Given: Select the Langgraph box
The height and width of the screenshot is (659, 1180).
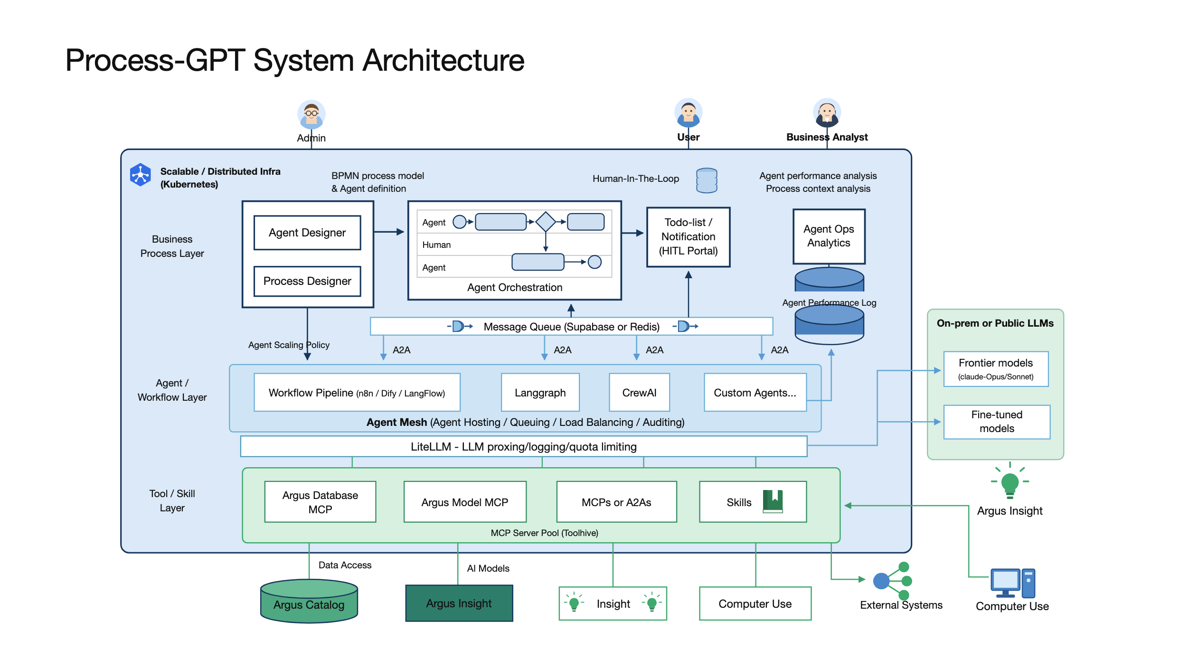Looking at the screenshot, I should [540, 392].
